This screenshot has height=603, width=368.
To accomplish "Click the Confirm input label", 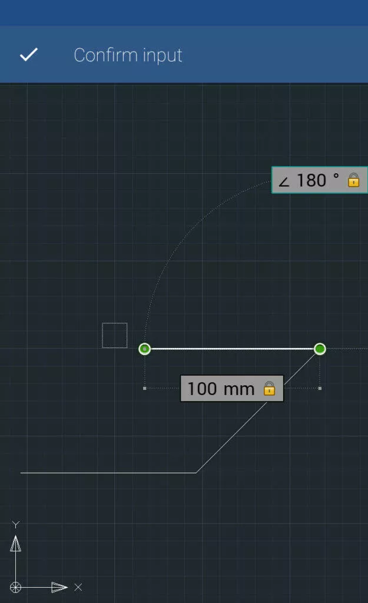I will point(128,55).
